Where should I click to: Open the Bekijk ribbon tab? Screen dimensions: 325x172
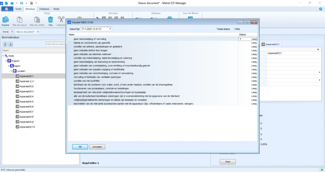pos(56,9)
